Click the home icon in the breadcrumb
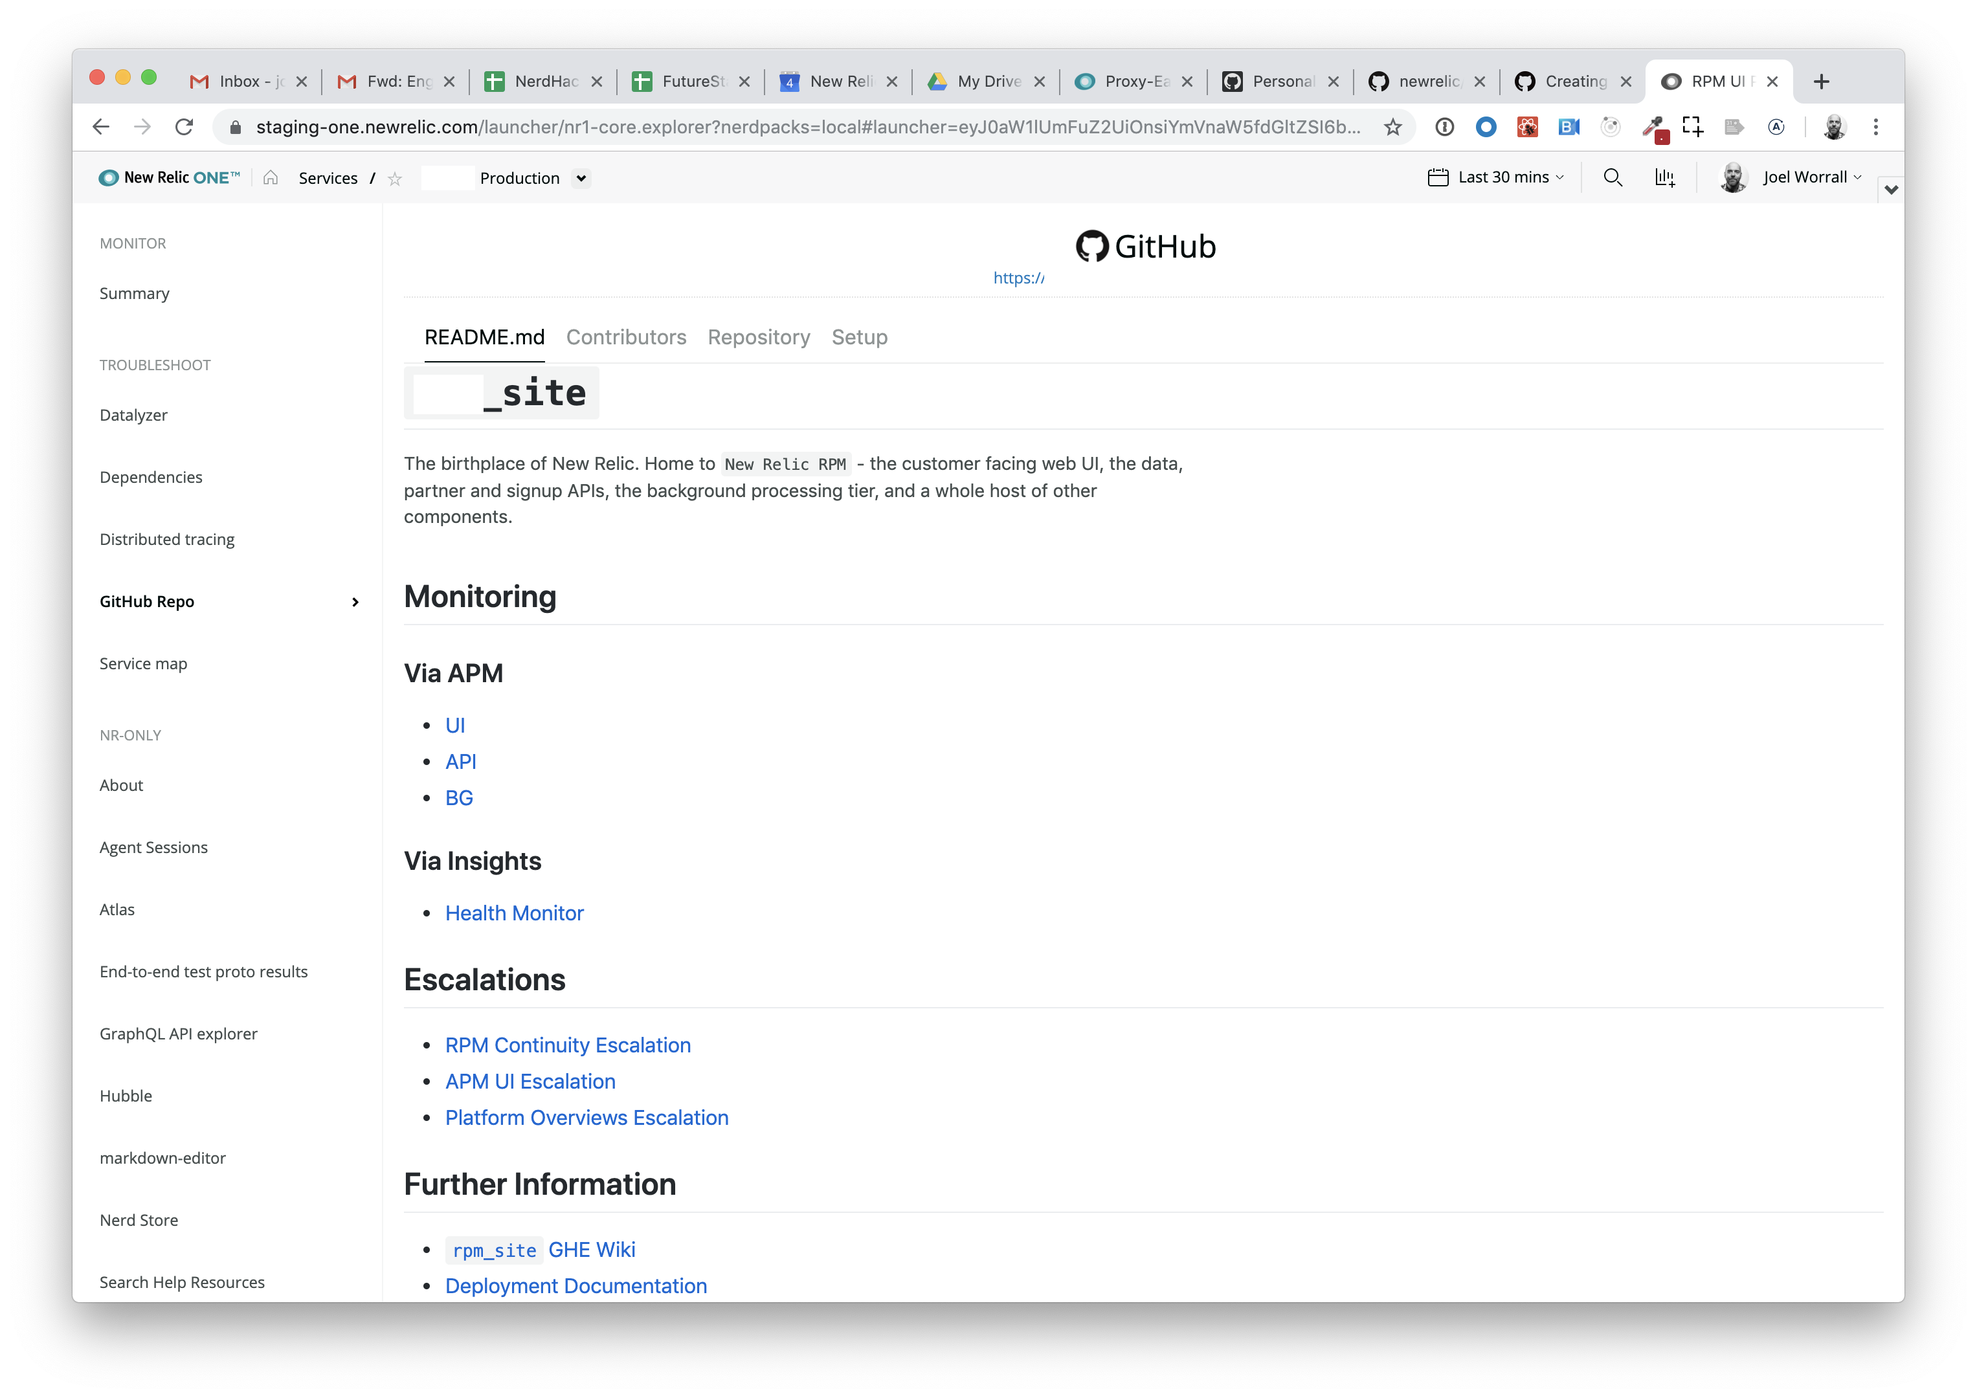 coord(271,178)
